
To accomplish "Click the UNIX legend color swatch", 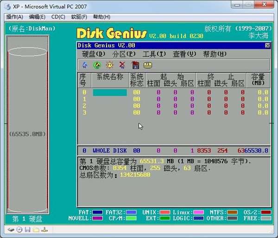I will (164, 212).
